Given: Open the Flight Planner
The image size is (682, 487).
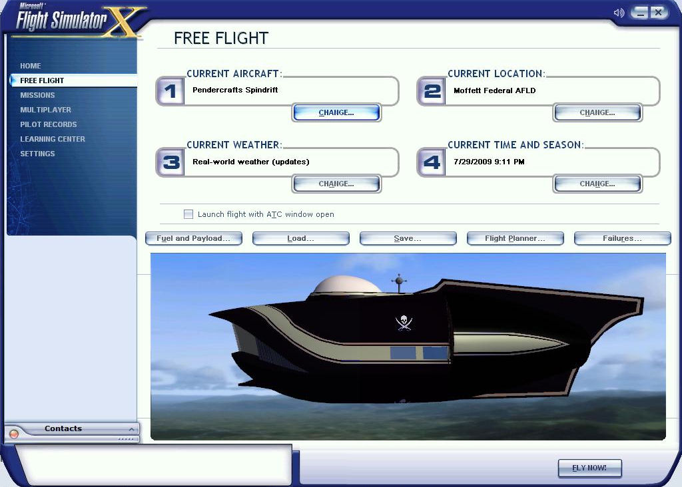Looking at the screenshot, I should (515, 238).
